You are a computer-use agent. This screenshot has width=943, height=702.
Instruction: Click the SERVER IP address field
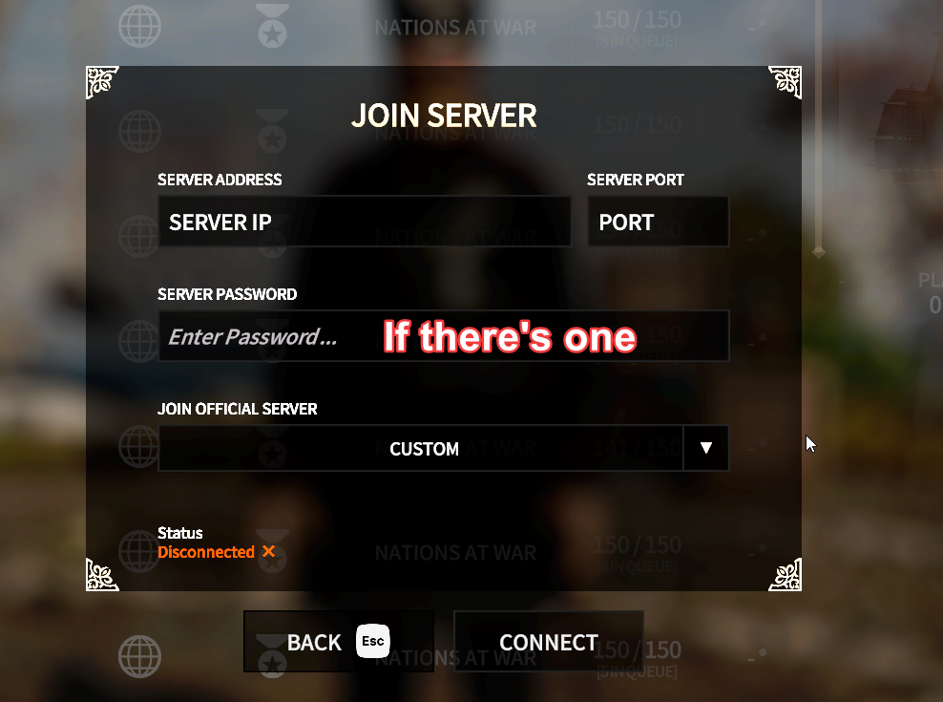(x=365, y=222)
